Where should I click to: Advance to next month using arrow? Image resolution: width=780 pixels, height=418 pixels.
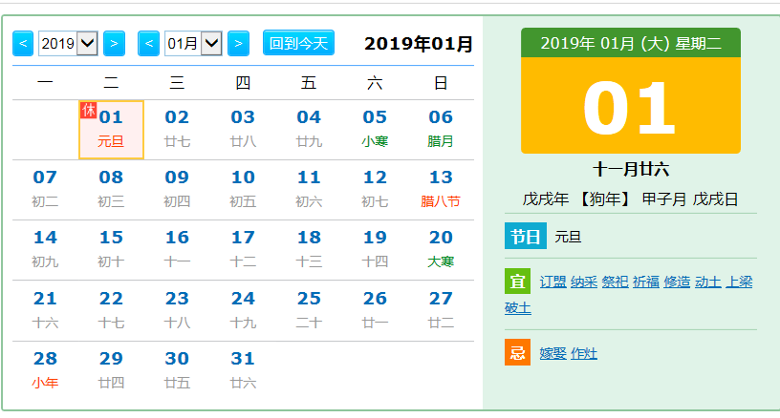238,43
